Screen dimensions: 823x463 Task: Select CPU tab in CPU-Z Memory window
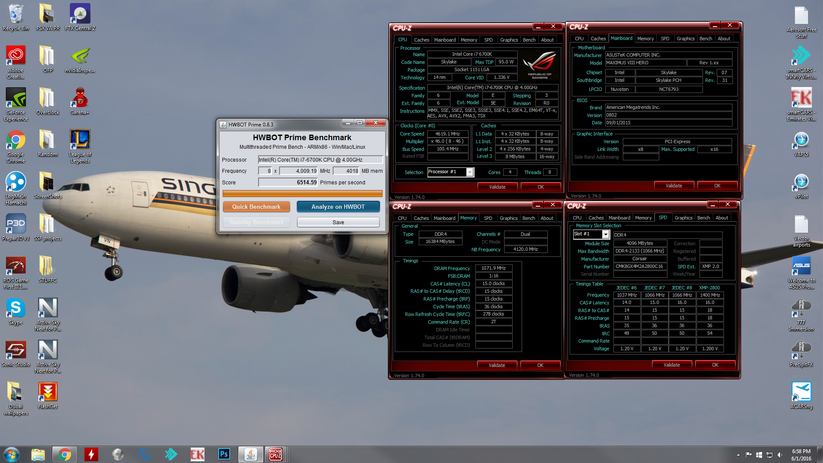pyautogui.click(x=402, y=218)
